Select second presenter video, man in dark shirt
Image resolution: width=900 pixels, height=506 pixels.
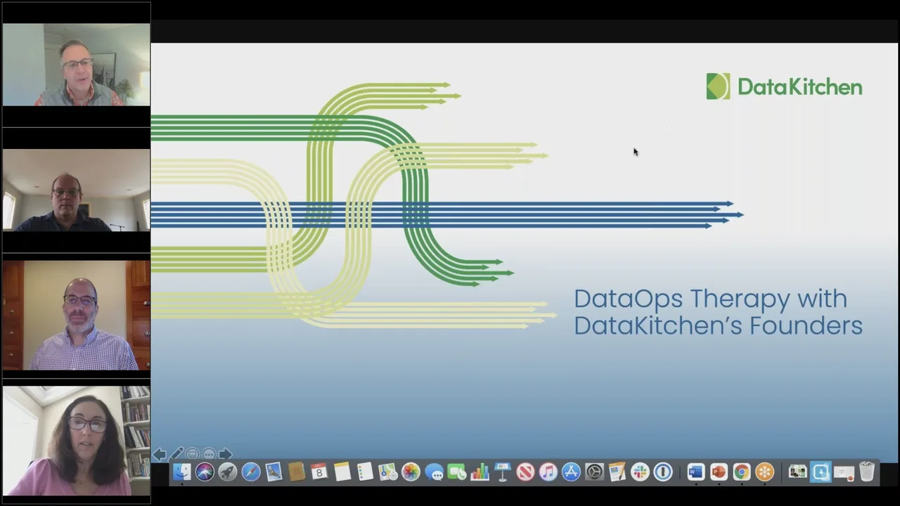click(x=76, y=190)
